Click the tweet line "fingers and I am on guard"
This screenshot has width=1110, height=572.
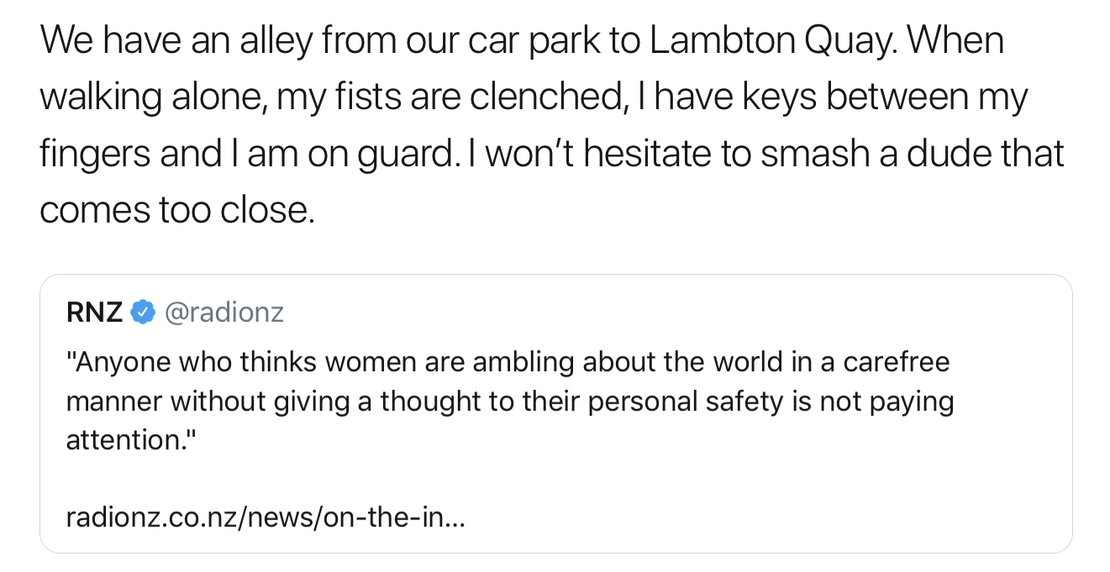(551, 154)
